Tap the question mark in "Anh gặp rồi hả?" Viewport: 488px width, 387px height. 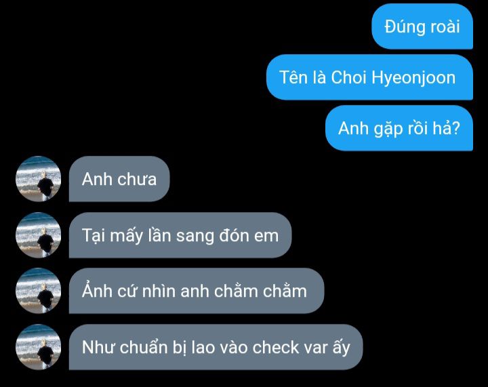tap(456, 128)
